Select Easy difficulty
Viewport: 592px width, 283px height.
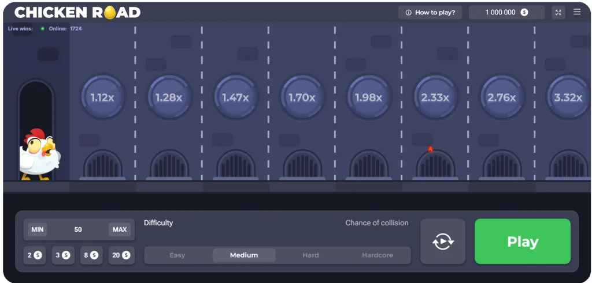point(177,255)
